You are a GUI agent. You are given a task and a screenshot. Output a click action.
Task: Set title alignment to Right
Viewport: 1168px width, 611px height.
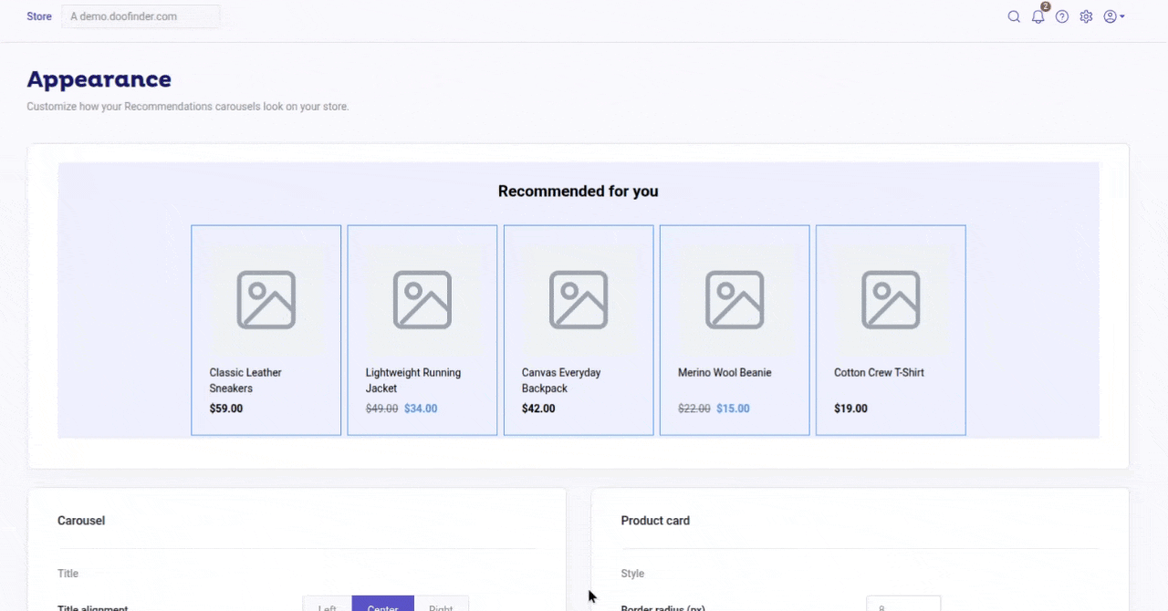pyautogui.click(x=442, y=604)
